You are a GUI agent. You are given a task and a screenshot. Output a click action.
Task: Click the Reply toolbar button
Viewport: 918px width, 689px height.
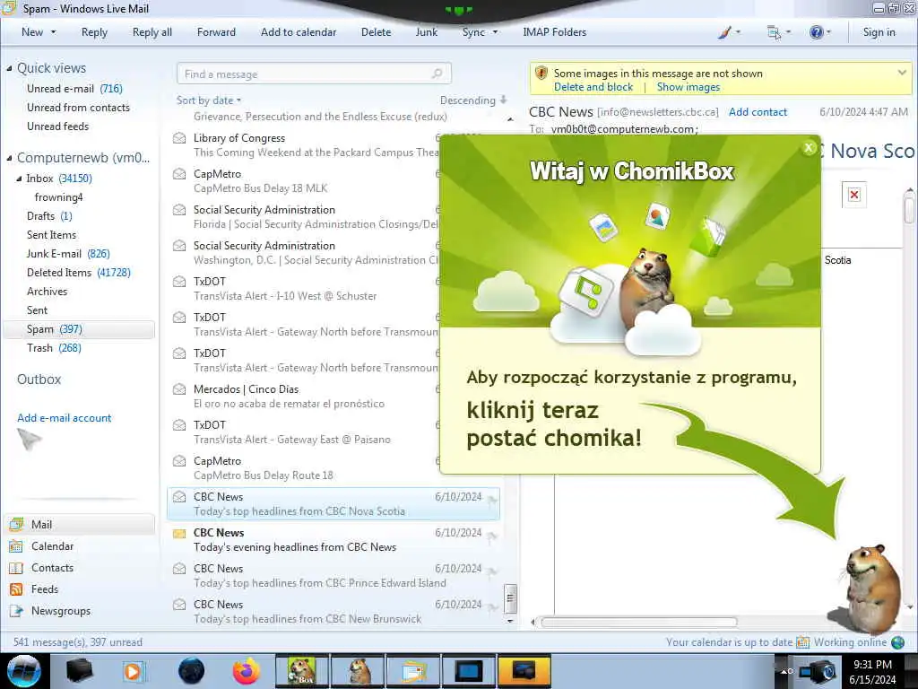tap(94, 32)
